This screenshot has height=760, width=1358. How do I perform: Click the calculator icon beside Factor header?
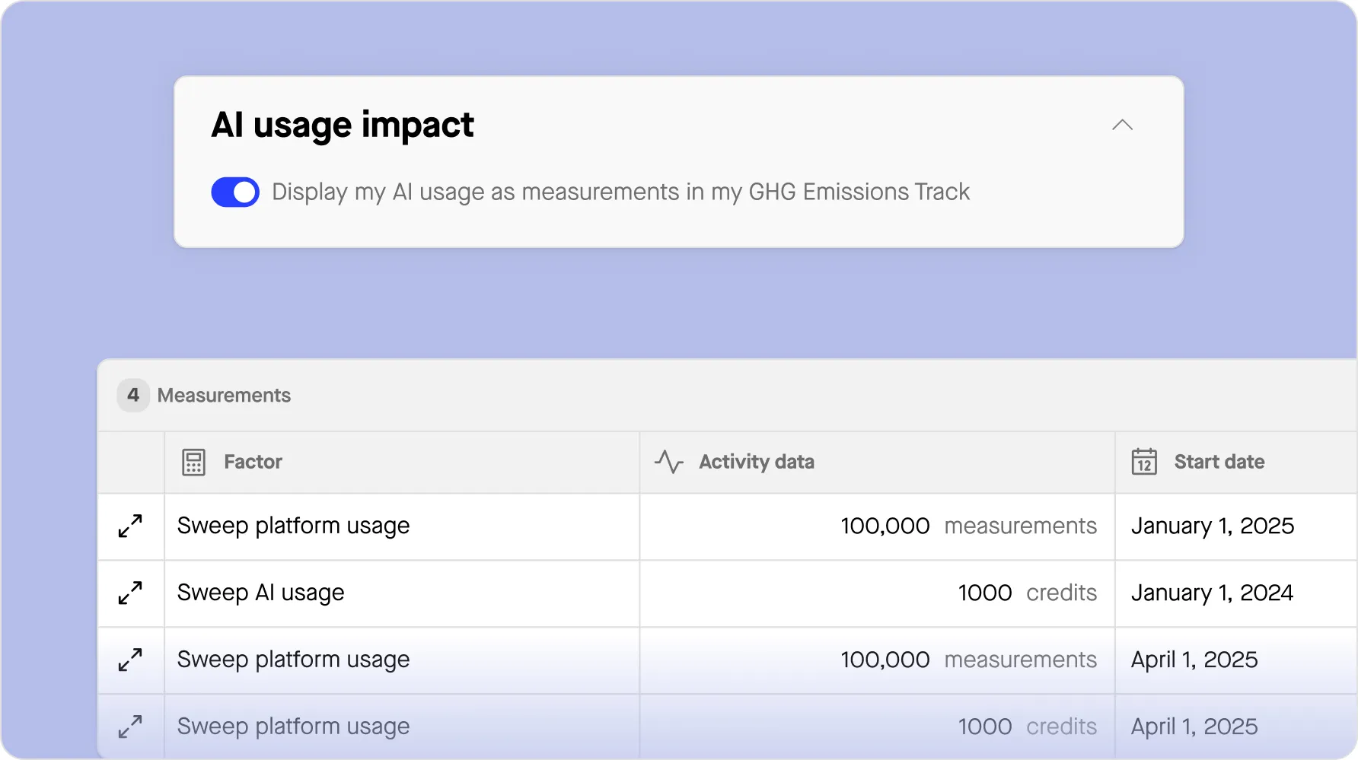click(x=193, y=462)
